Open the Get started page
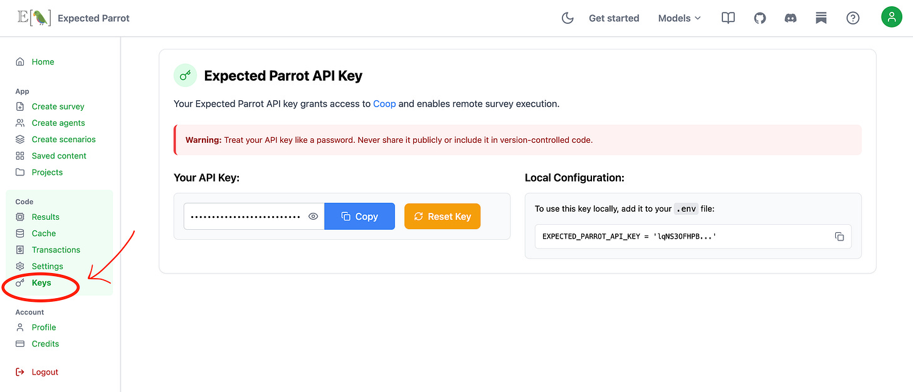The image size is (913, 392). [614, 18]
